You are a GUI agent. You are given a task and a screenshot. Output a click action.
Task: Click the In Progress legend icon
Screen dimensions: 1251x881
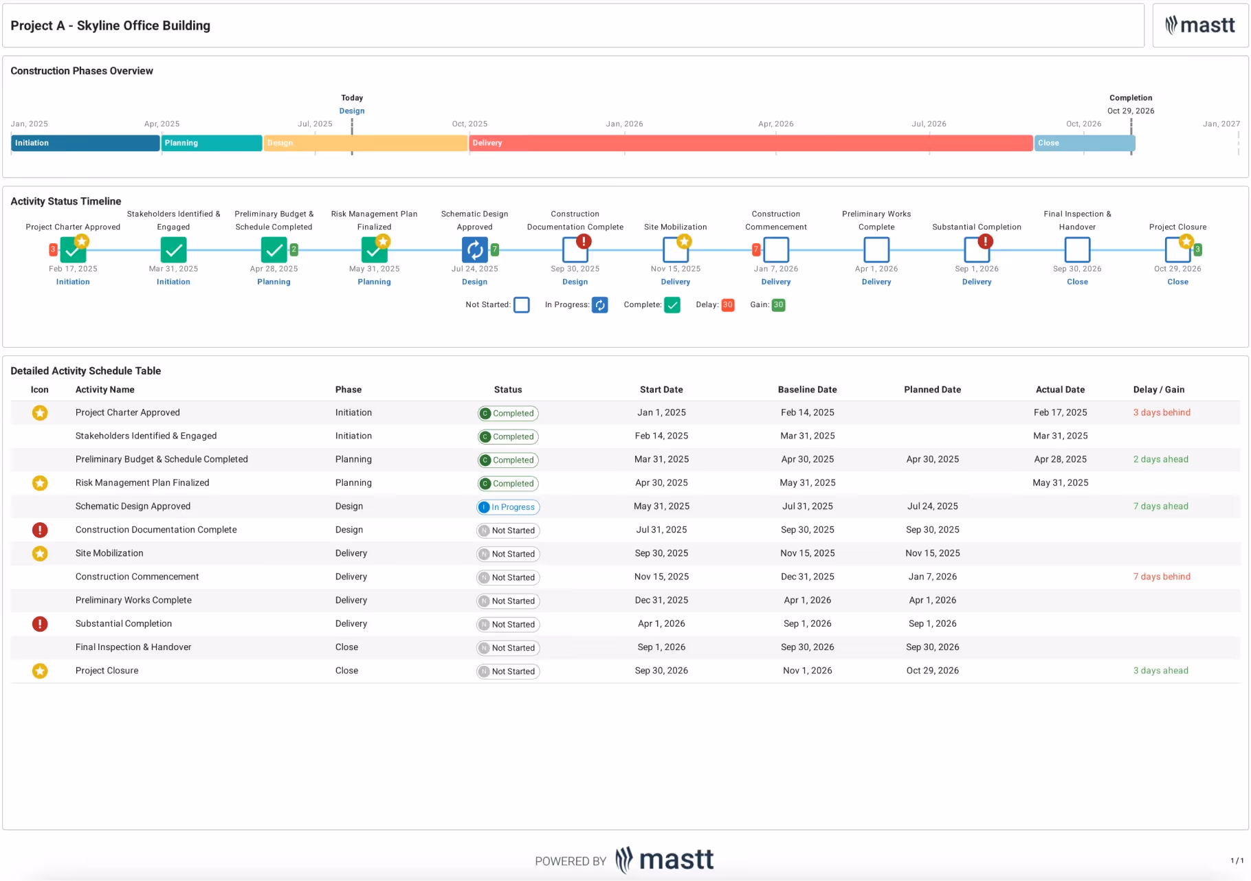600,305
